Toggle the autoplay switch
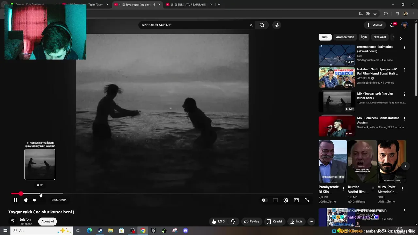Image resolution: width=418 pixels, height=235 pixels. pos(264,200)
